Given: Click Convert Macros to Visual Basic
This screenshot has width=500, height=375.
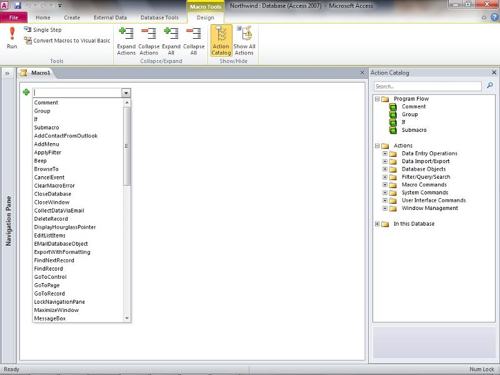Looking at the screenshot, I should point(67,41).
